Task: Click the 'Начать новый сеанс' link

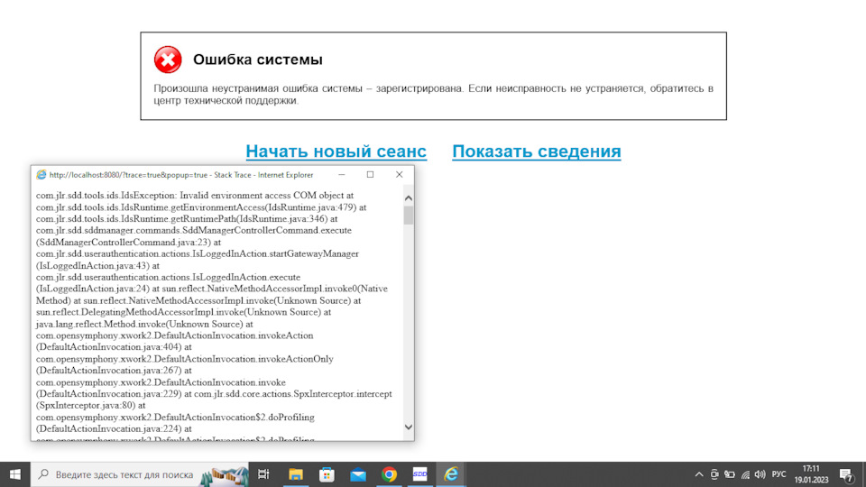Action: [x=336, y=152]
